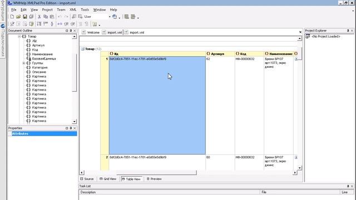Click the Save All toolbar icon
The image size is (356, 200).
(x=31, y=17)
